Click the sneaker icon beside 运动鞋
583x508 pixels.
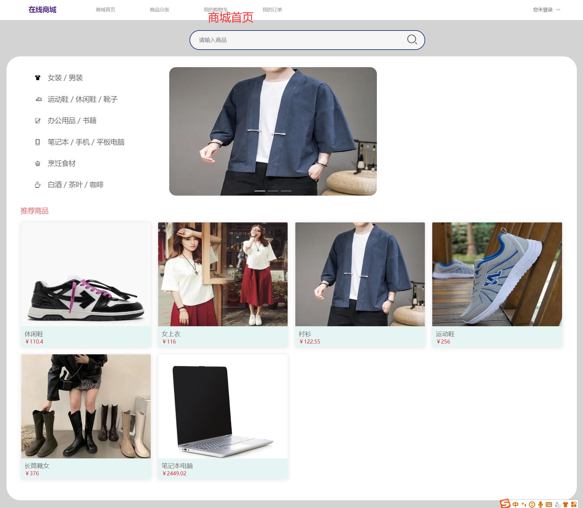(38, 99)
